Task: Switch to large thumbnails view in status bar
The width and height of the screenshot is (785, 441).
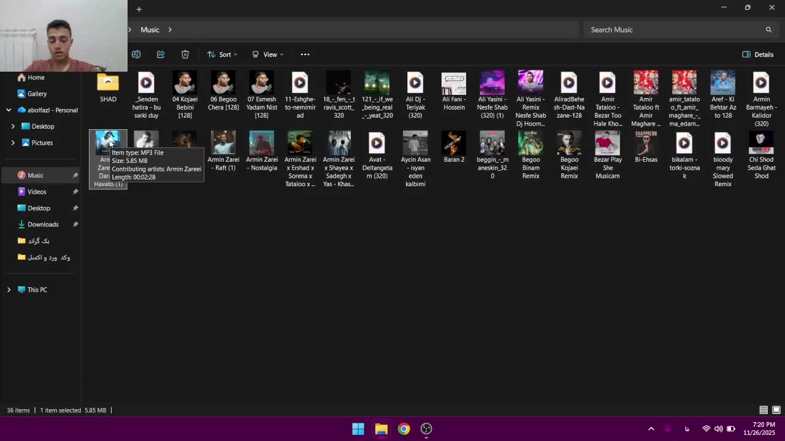Action: click(x=776, y=410)
